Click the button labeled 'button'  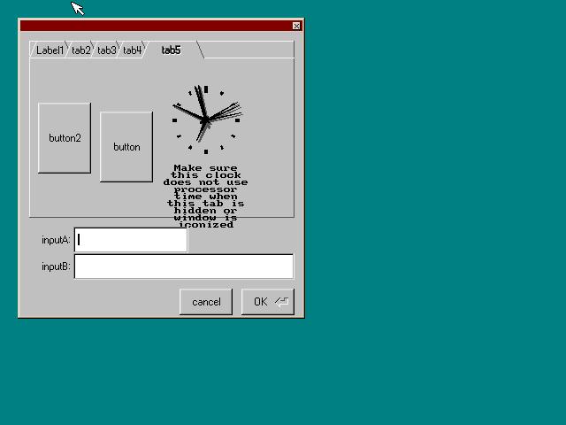pos(126,147)
